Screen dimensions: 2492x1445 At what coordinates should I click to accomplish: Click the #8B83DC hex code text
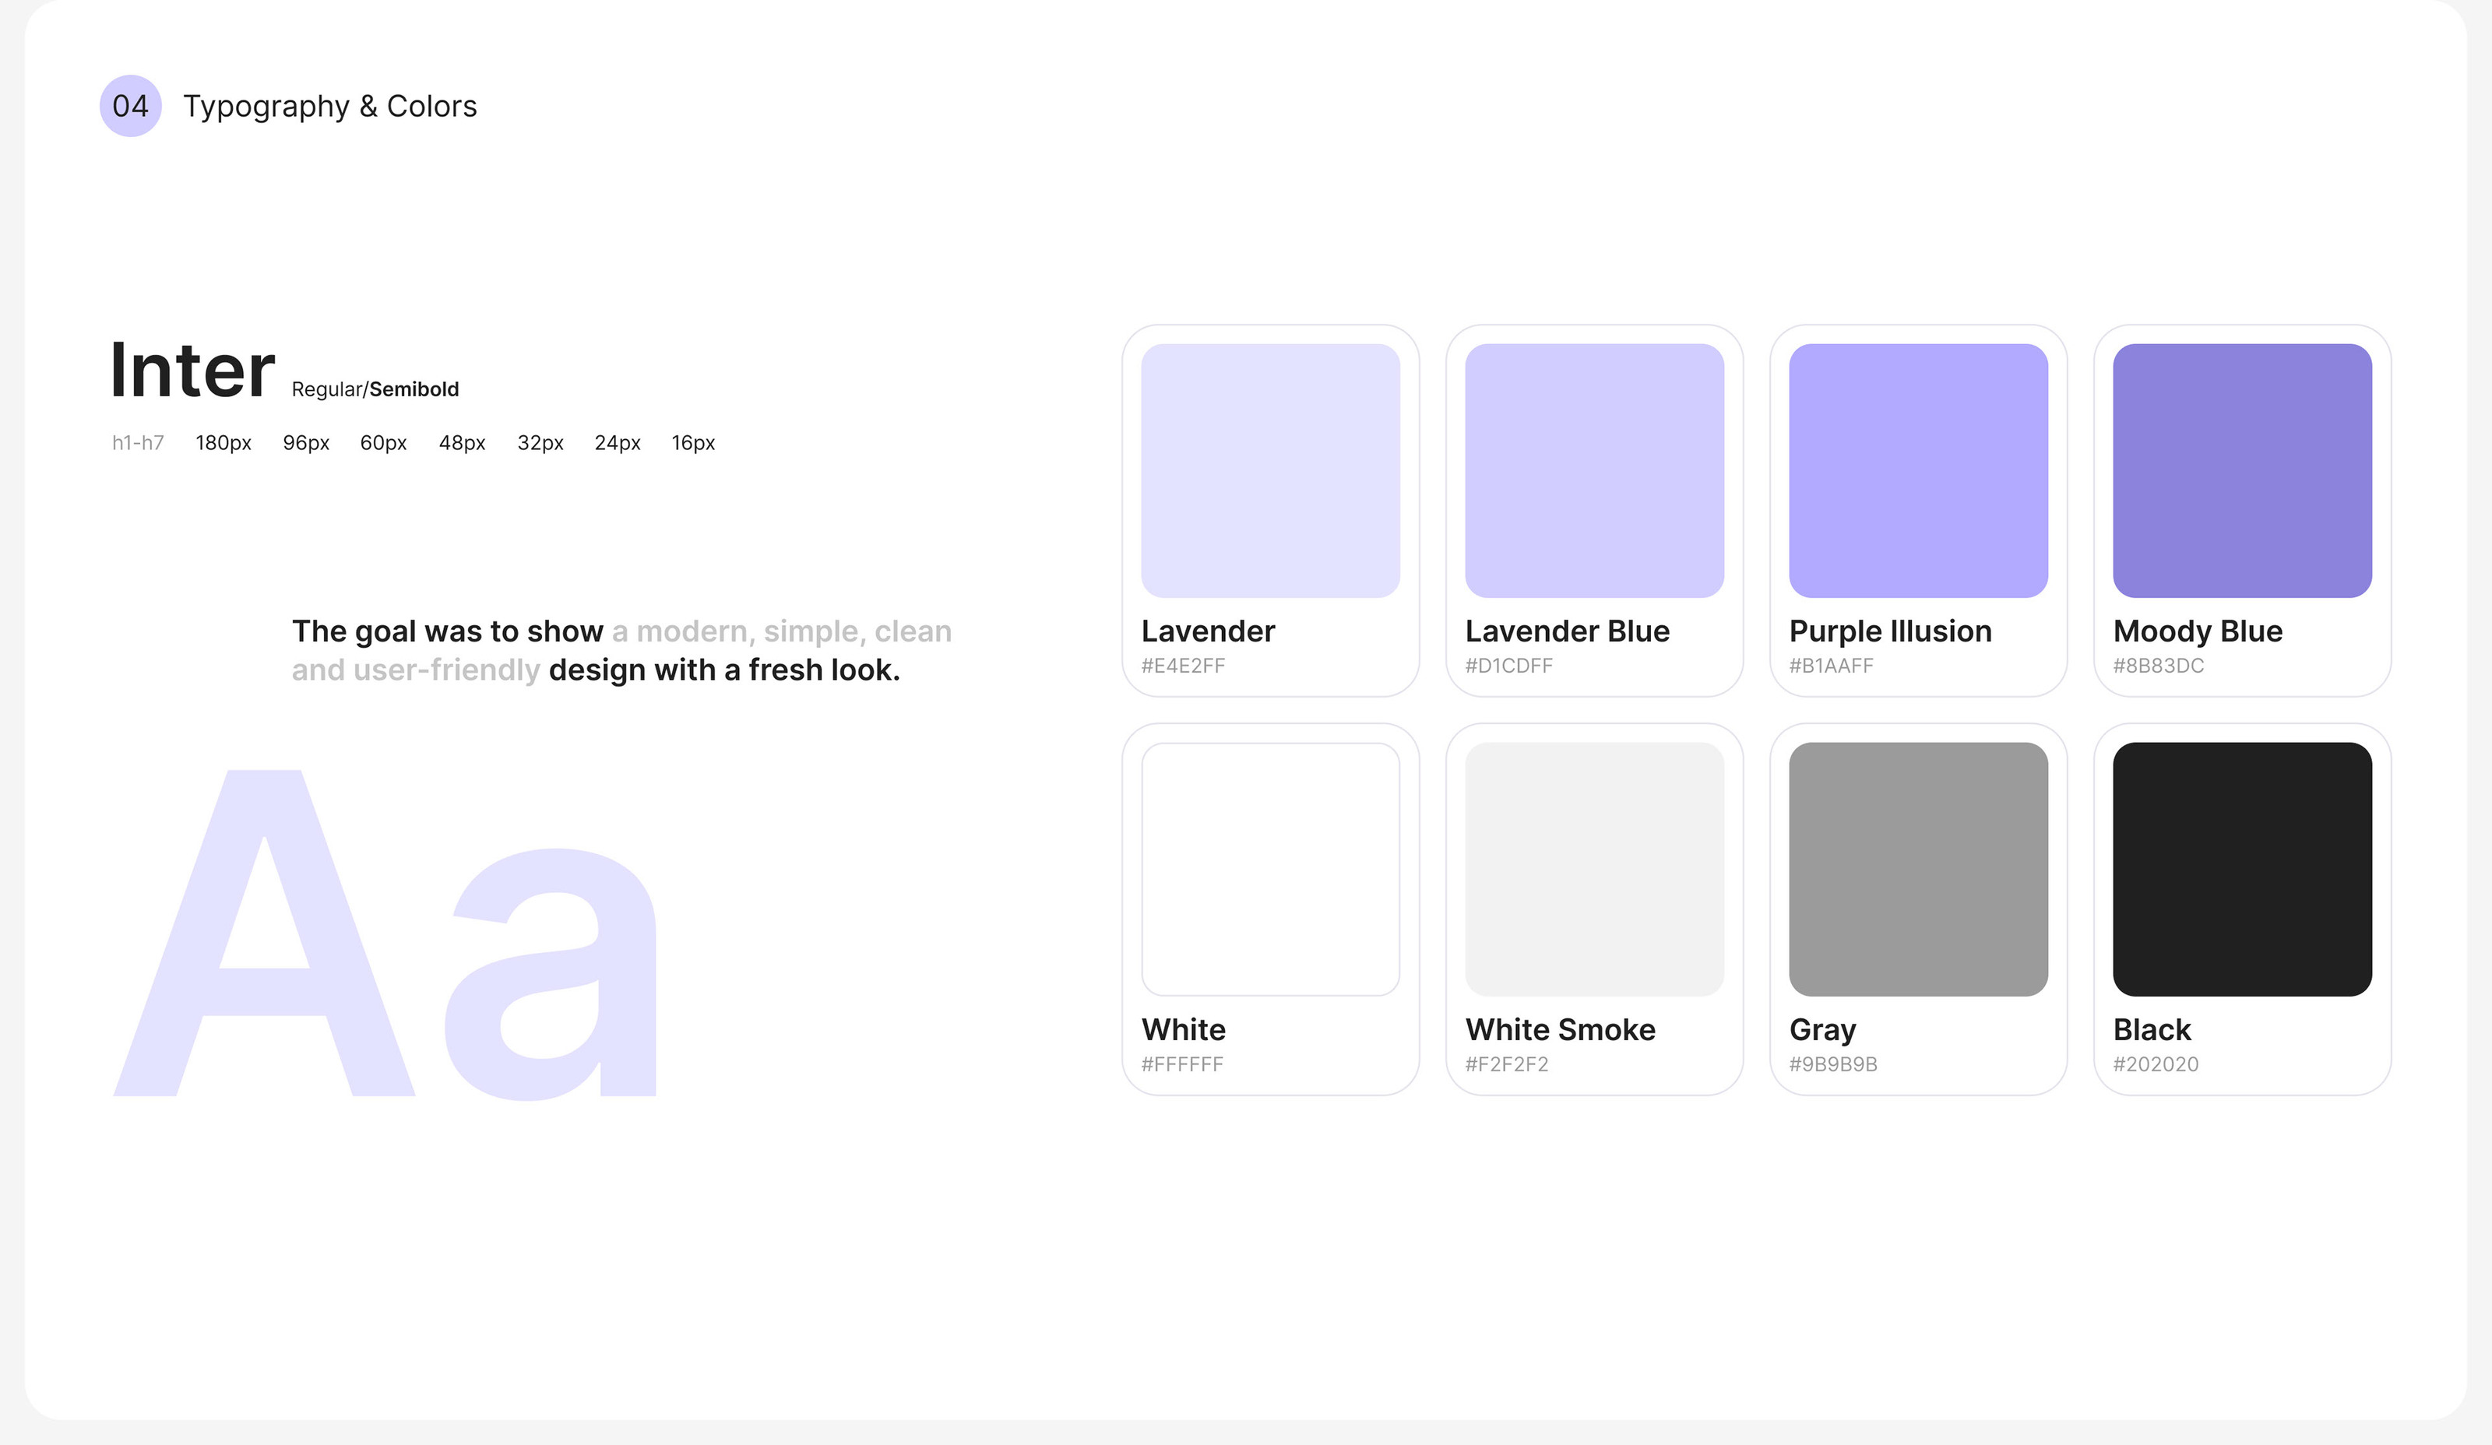(2158, 666)
